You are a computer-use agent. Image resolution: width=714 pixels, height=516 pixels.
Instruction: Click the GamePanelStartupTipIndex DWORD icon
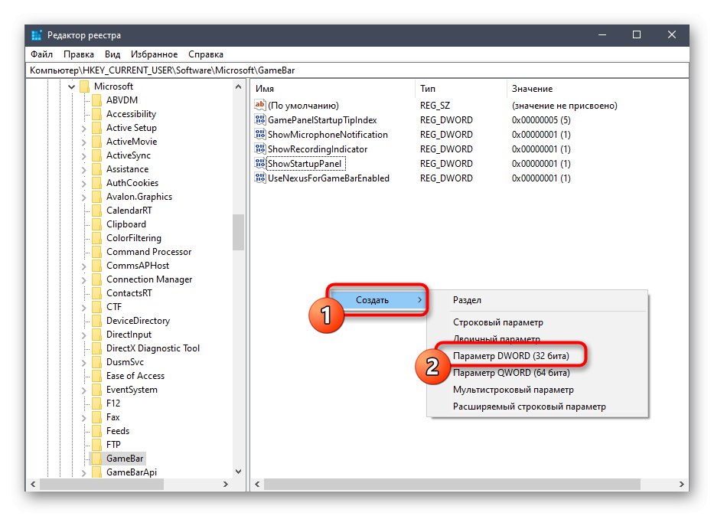pyautogui.click(x=260, y=119)
